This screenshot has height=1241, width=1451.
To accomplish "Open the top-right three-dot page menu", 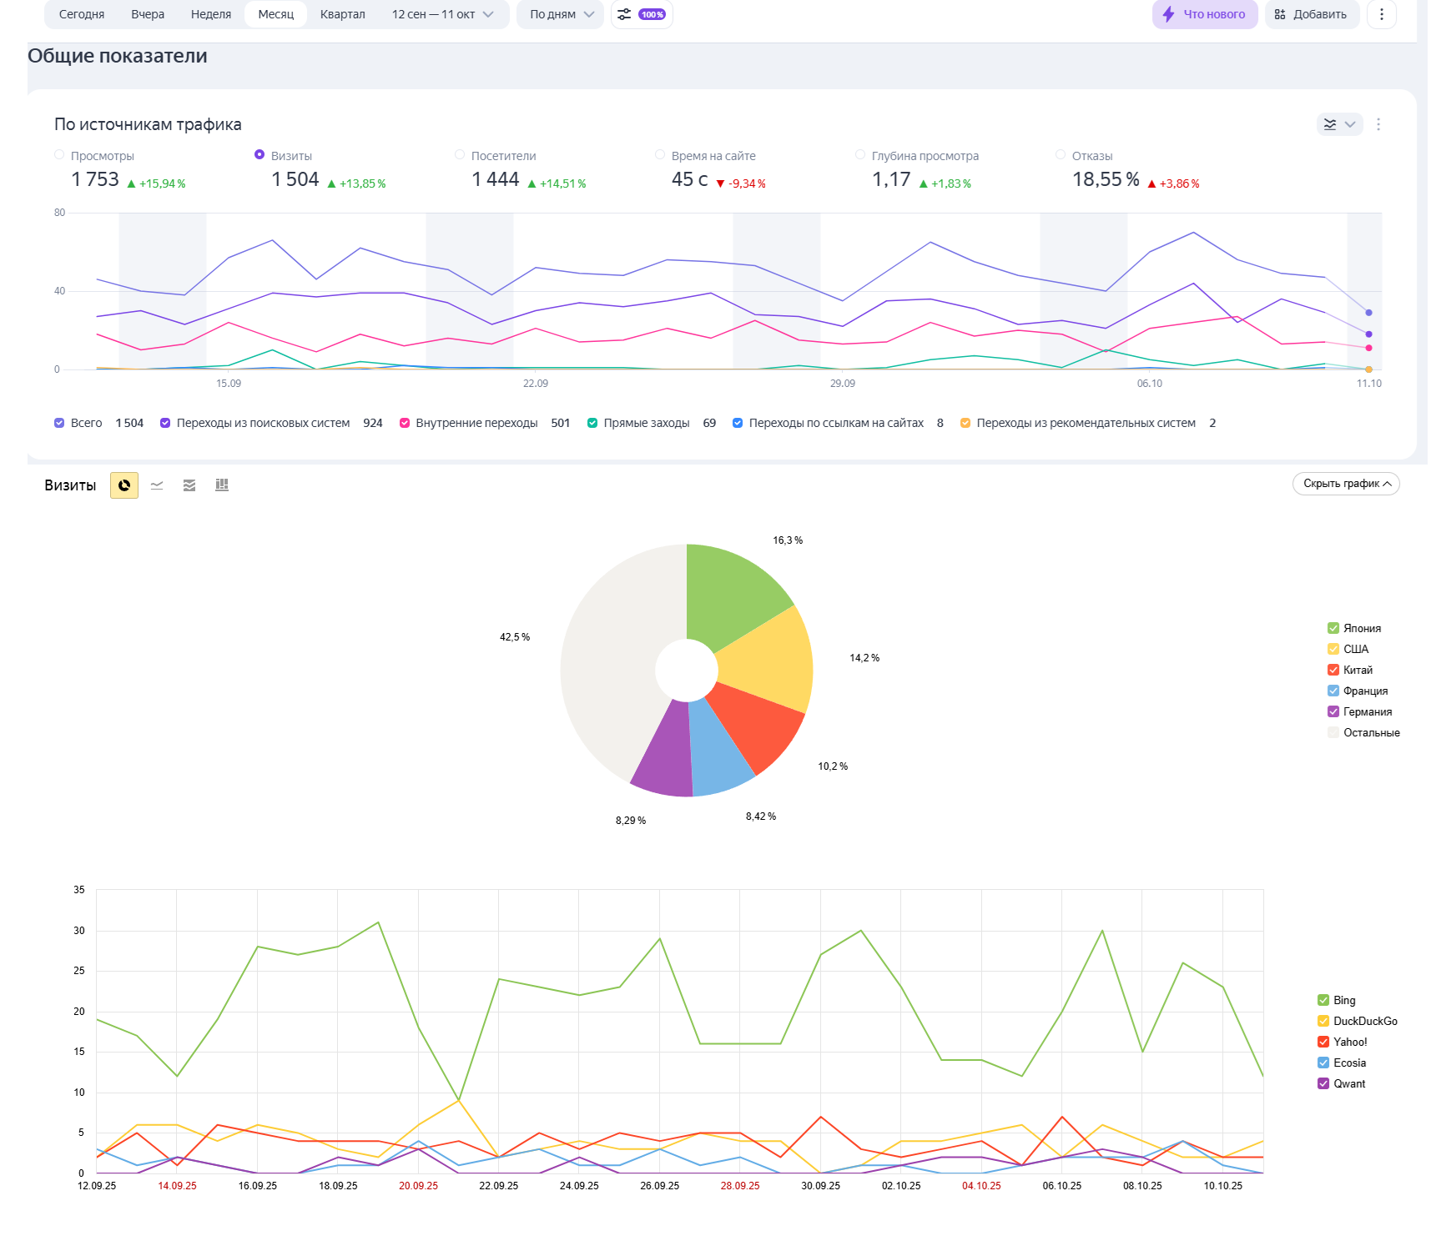I will click(x=1382, y=14).
